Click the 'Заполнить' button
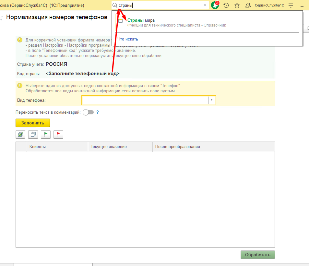309x266 pixels. click(32, 123)
